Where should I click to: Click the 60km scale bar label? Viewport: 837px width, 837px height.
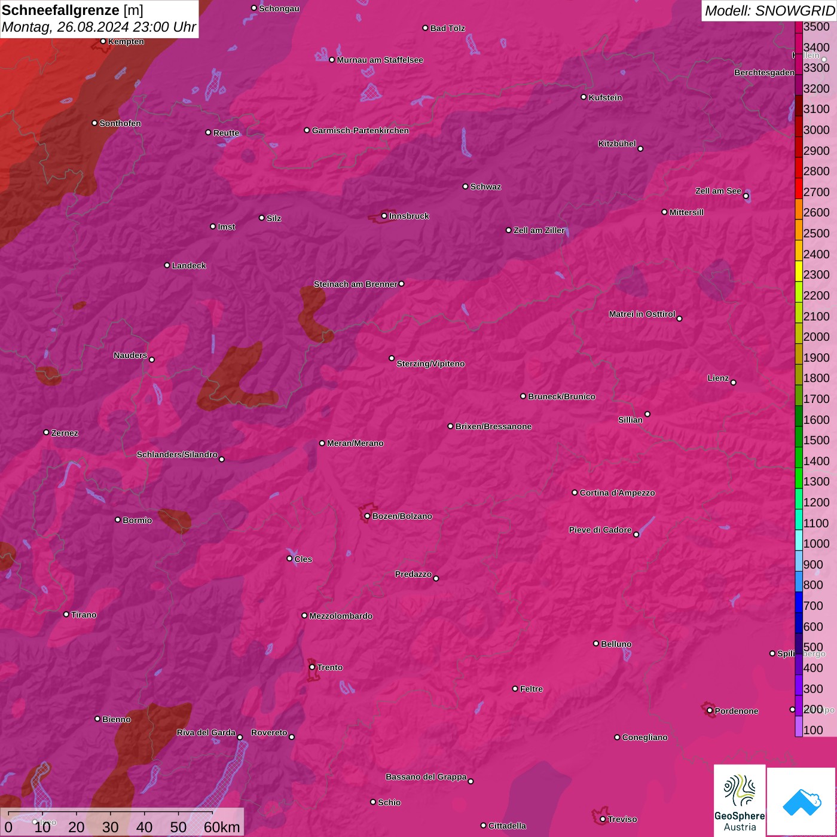[222, 827]
